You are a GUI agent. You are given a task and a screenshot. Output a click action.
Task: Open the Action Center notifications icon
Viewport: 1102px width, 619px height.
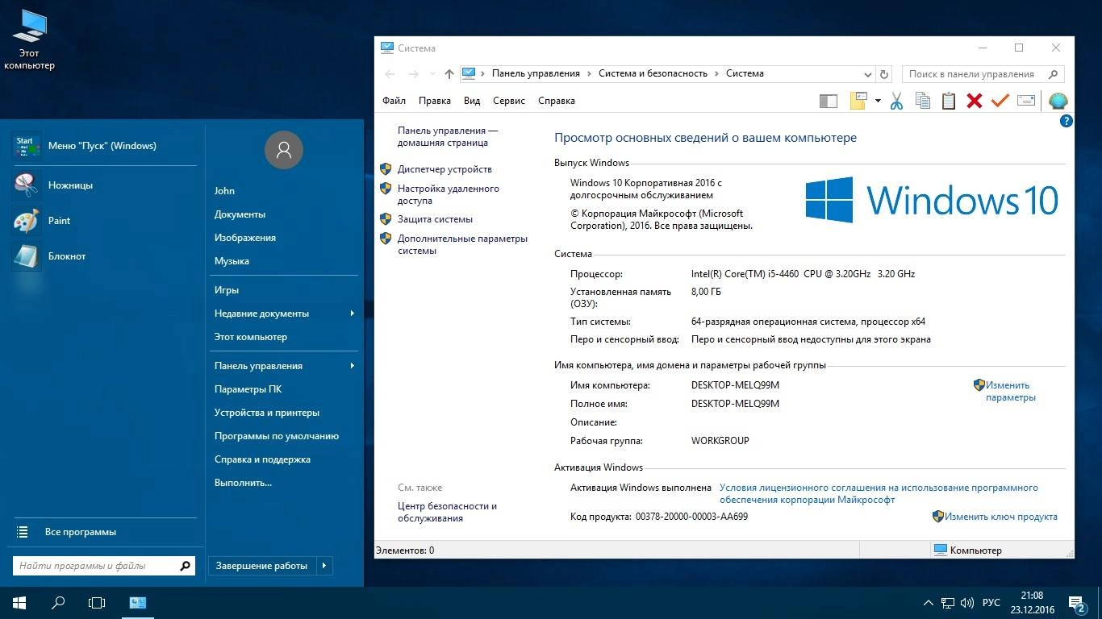click(1076, 603)
